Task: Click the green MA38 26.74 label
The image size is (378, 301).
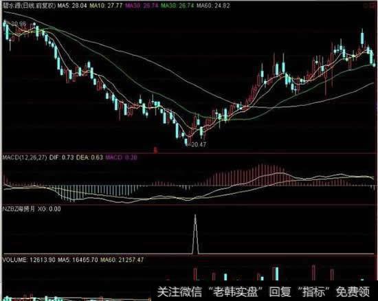Action: (177, 5)
